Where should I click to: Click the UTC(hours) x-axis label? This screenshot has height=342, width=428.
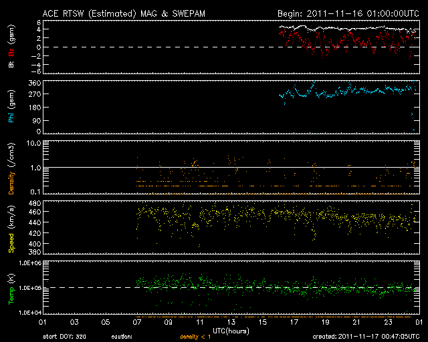click(231, 331)
